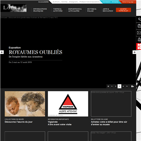The width and height of the screenshot is (141, 141).
Task: Switch to carousel slide 1
Action: pyautogui.click(x=112, y=86)
